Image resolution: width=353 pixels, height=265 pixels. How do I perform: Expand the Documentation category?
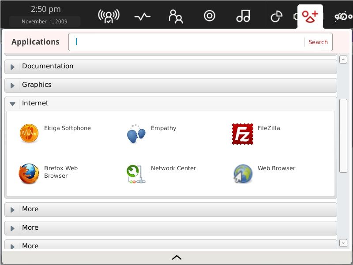click(x=13, y=67)
